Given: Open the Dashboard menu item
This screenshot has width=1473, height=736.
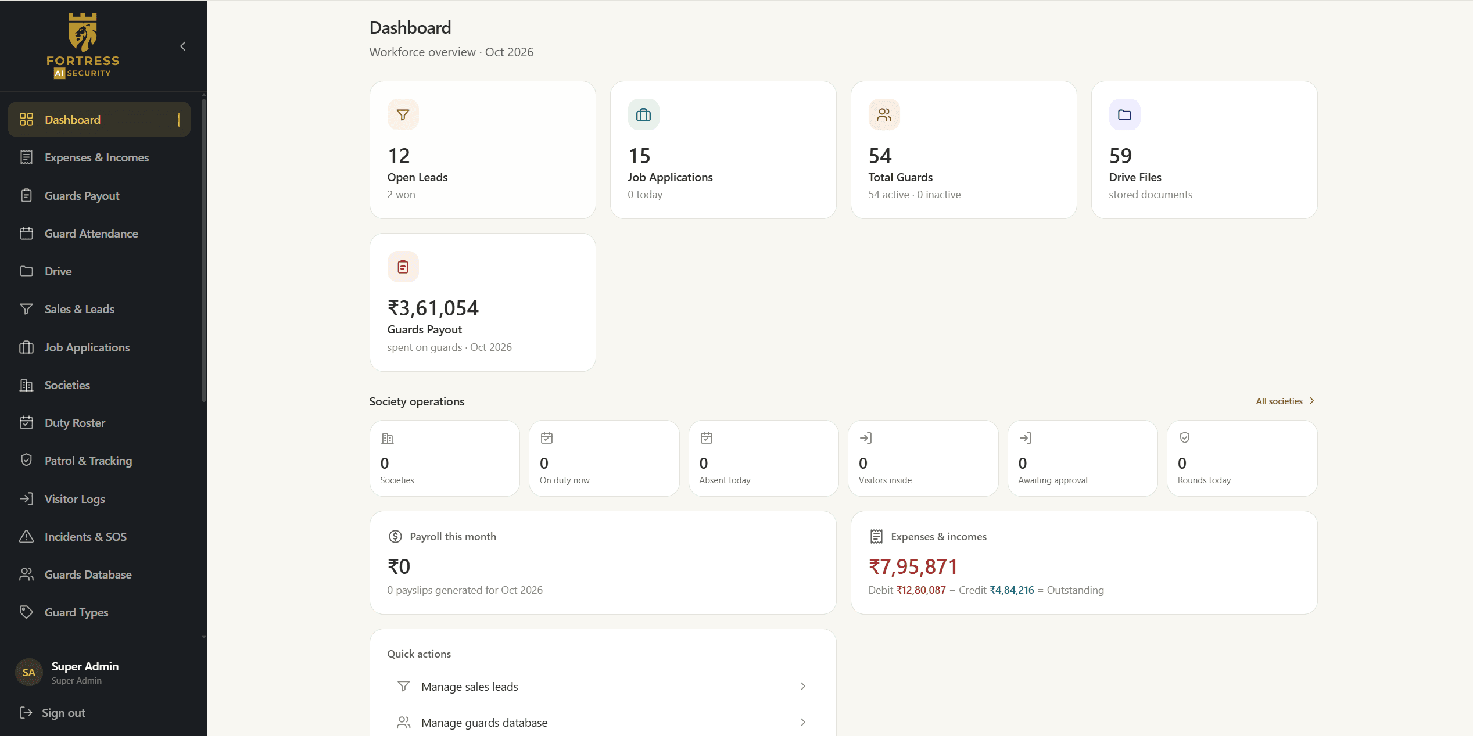Looking at the screenshot, I should [x=99, y=120].
